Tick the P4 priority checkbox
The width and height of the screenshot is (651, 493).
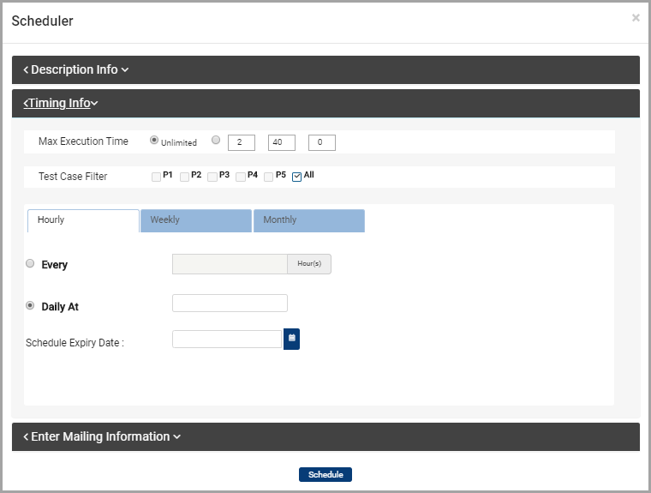tap(241, 177)
